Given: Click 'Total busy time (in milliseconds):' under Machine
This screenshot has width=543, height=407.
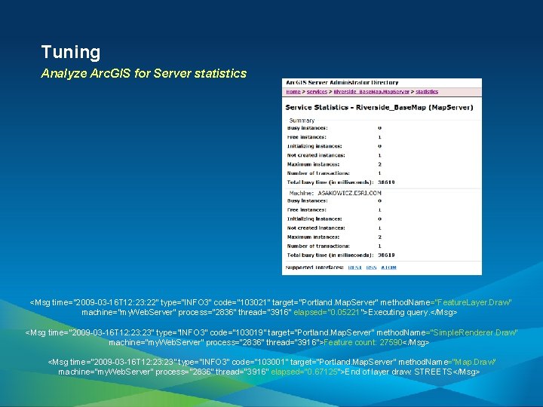Looking at the screenshot, I should (x=330, y=255).
